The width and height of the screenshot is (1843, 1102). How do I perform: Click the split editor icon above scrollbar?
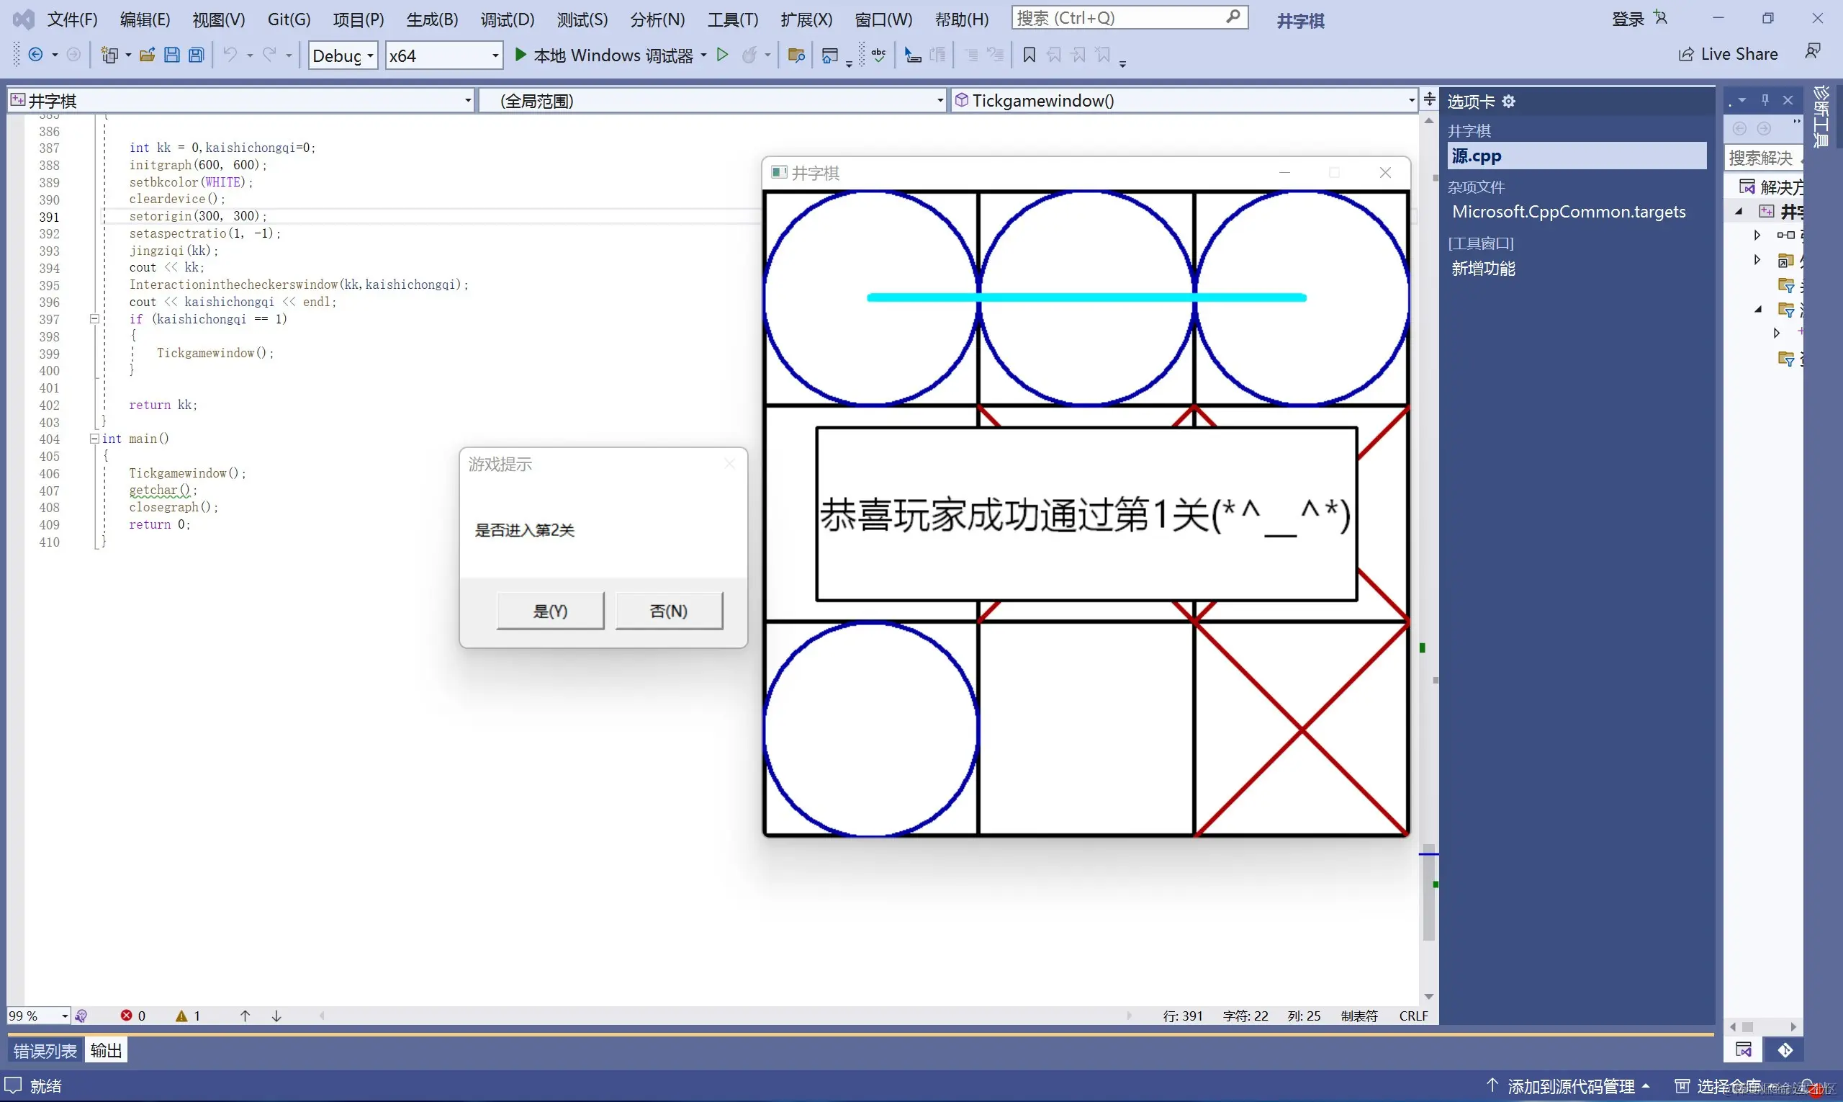click(x=1429, y=99)
